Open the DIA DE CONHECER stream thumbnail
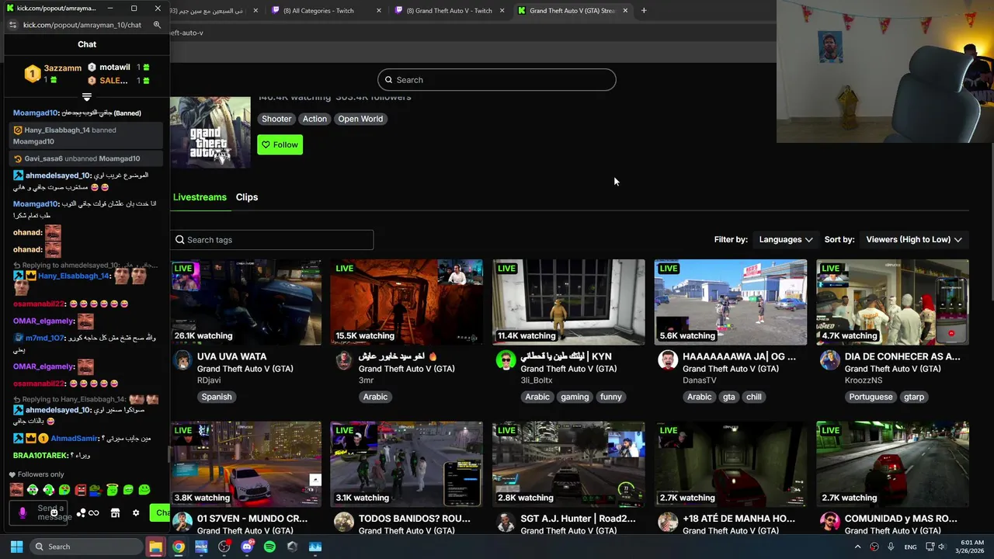Screen dimensions: 994x559 coord(892,302)
